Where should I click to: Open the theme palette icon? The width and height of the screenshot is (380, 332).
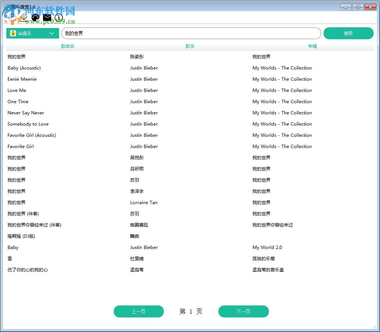[x=36, y=18]
